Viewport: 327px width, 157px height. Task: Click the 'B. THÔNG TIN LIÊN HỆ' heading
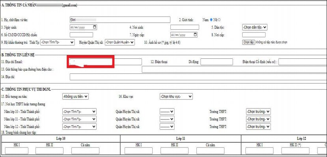point(18,55)
